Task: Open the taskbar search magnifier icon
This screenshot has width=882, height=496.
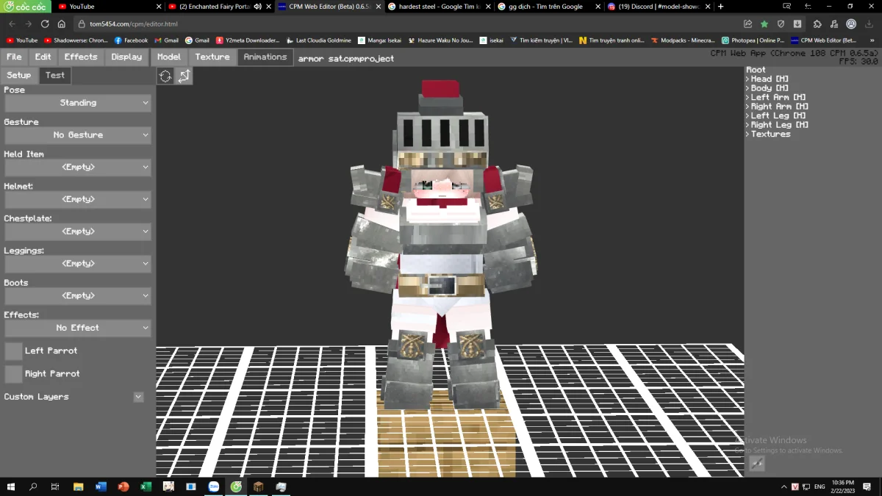Action: tap(33, 486)
